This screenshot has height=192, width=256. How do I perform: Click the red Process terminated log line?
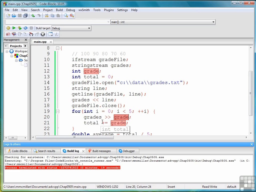[62, 168]
